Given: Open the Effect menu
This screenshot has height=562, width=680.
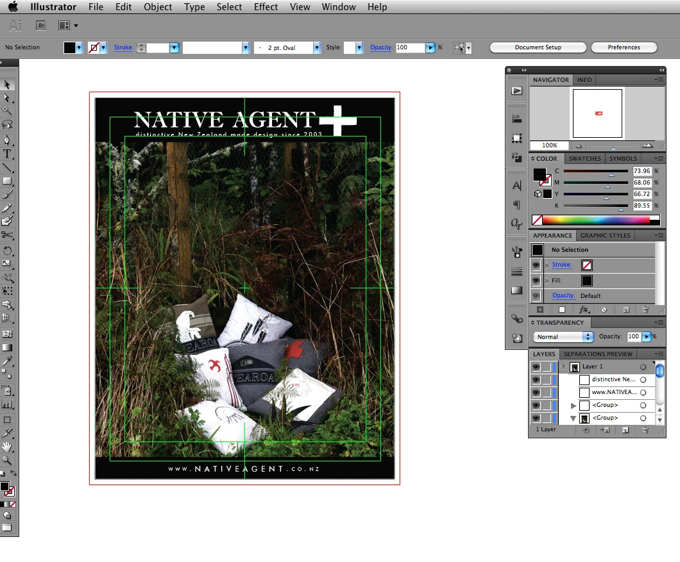Looking at the screenshot, I should pos(266,7).
